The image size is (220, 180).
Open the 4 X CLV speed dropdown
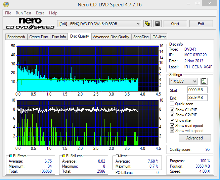(183, 81)
